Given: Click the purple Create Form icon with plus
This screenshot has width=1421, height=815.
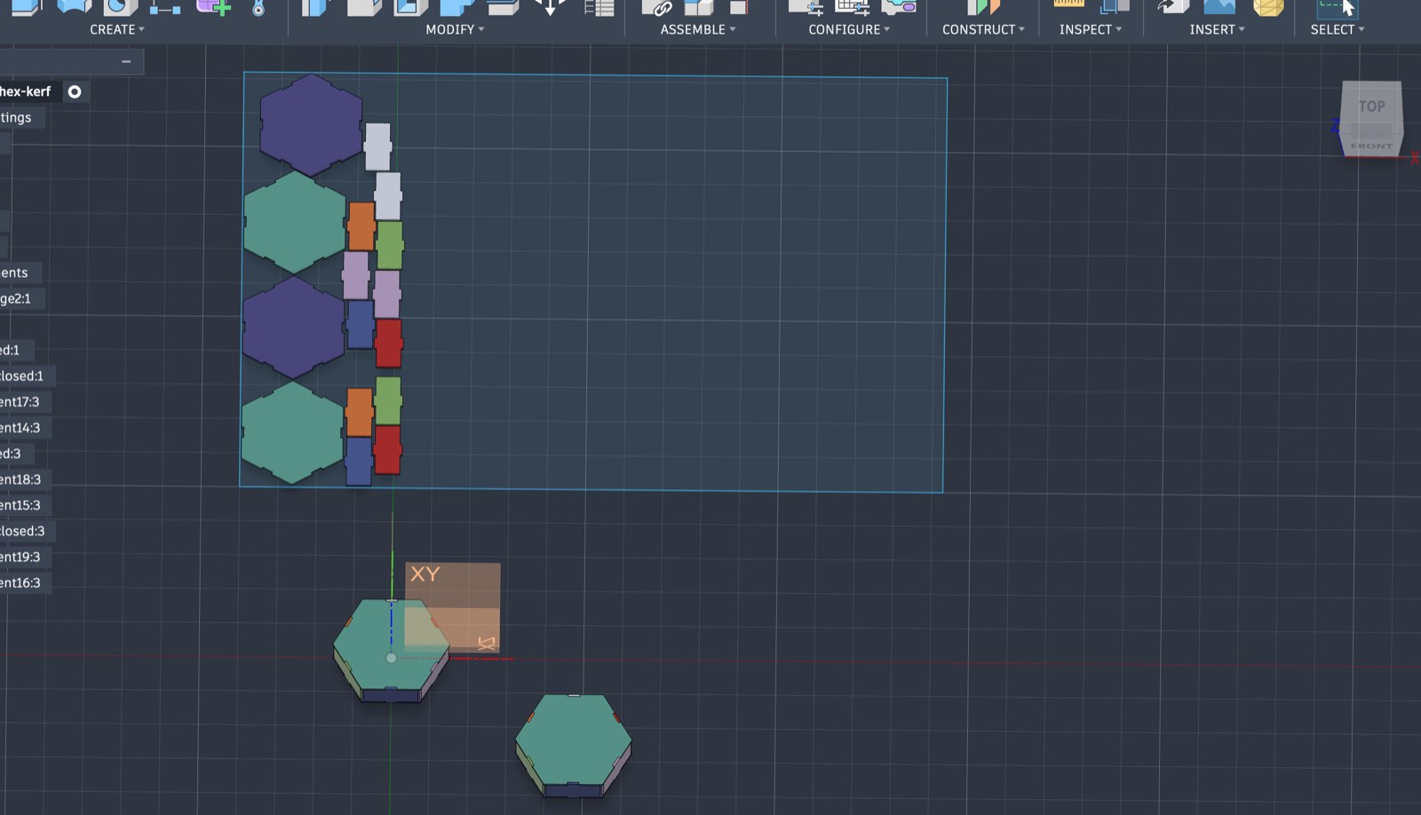Looking at the screenshot, I should 213,7.
